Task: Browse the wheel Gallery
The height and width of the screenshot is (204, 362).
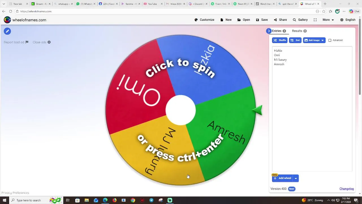Action: tap(300, 20)
